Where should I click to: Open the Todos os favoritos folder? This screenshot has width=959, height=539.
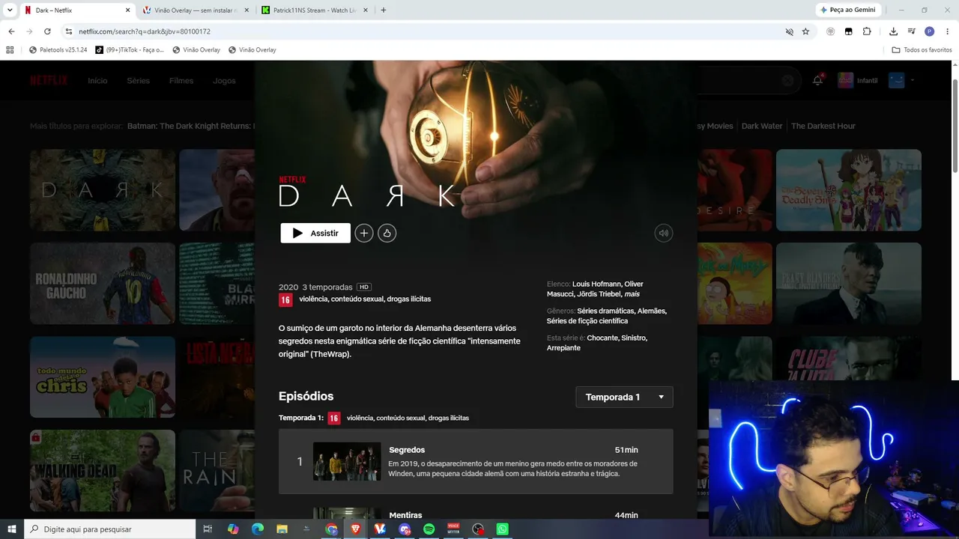pos(922,49)
